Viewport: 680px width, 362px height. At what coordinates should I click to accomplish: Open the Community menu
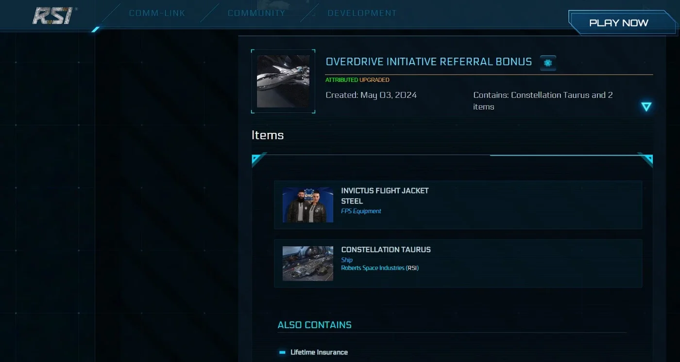coord(256,13)
